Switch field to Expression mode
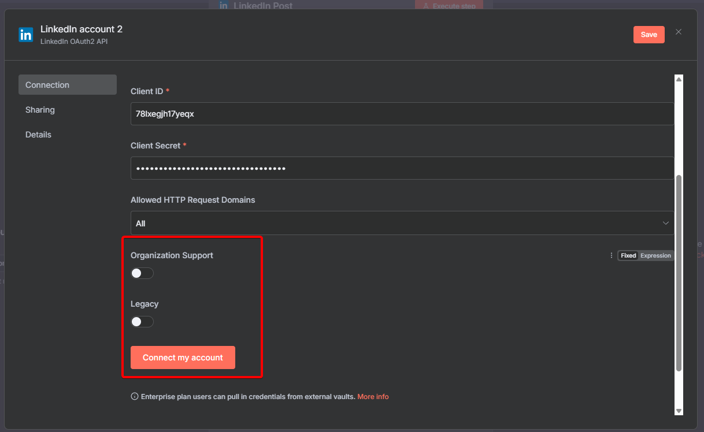 pos(655,255)
